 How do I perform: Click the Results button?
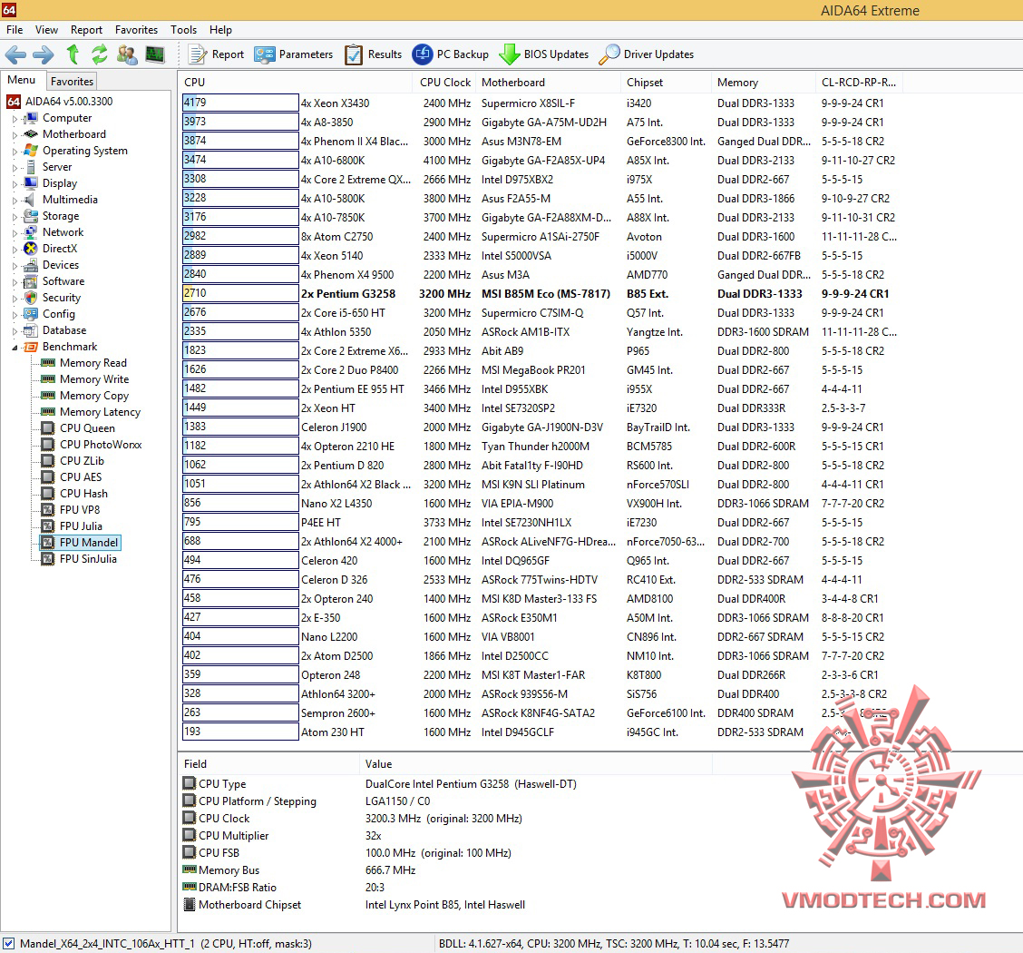pos(373,54)
